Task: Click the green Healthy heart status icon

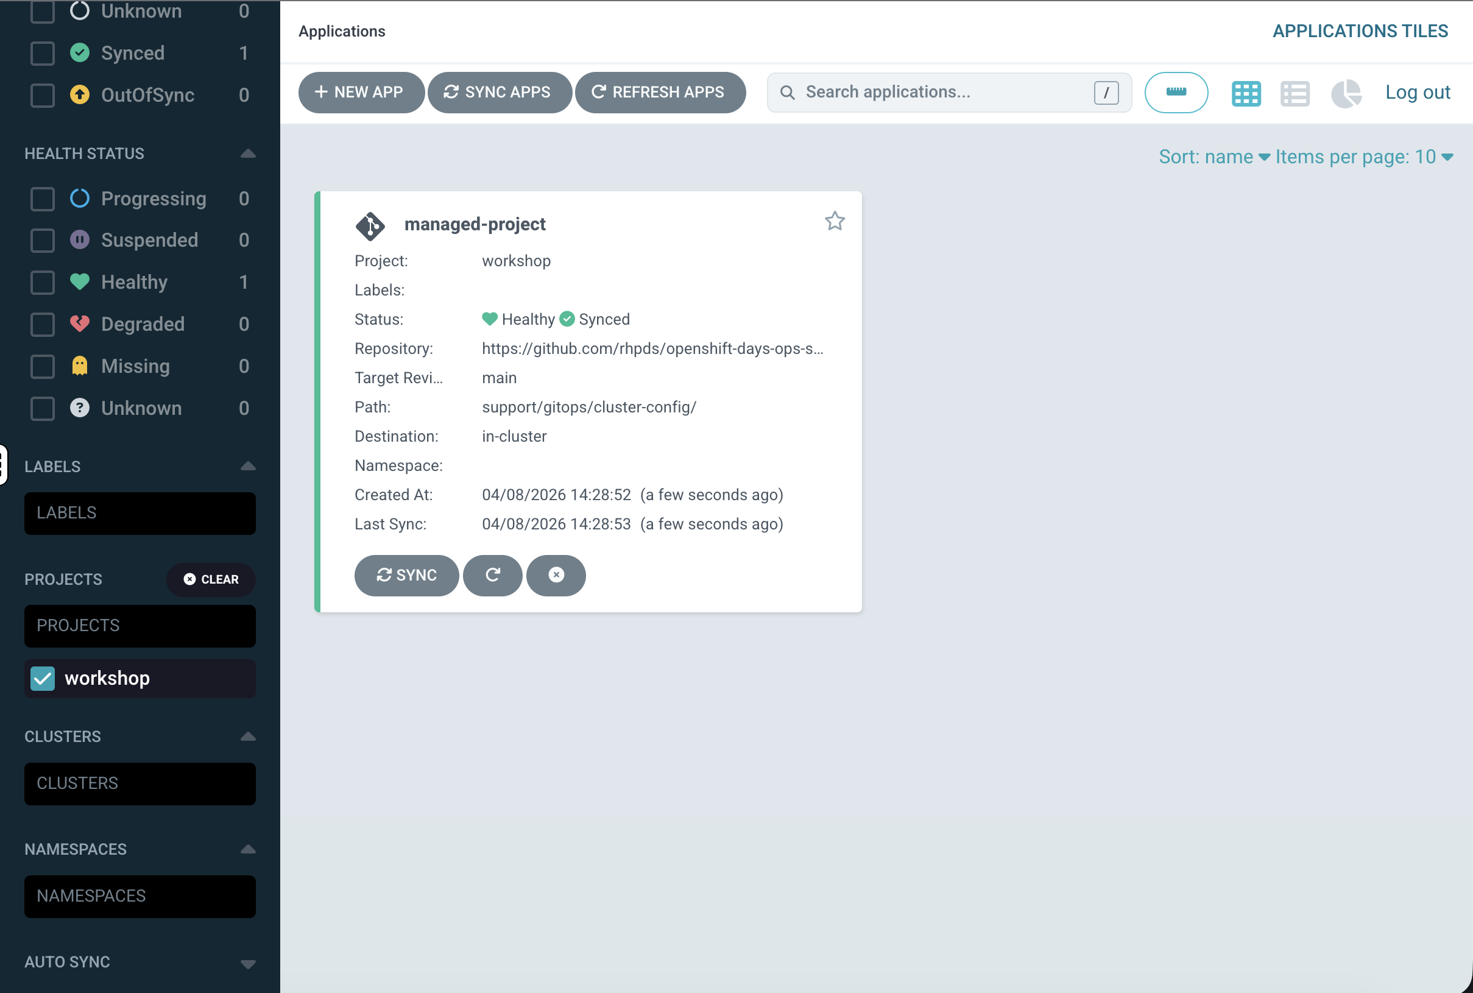Action: coord(489,319)
